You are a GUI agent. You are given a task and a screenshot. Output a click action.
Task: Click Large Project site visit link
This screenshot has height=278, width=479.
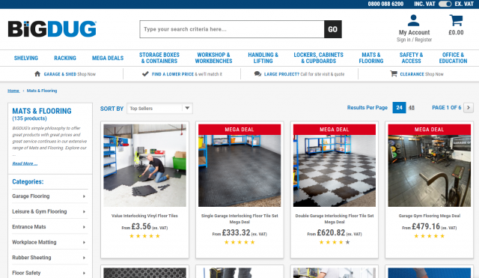point(304,74)
